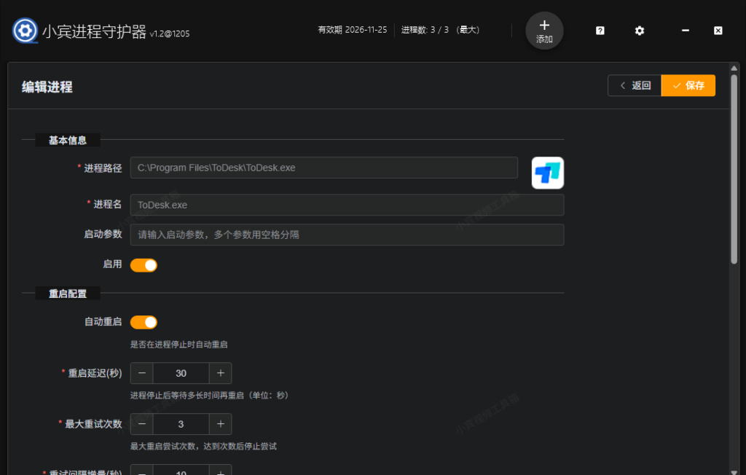Click the 小宾进程守护器 logo icon
The image size is (746, 475).
click(x=25, y=31)
